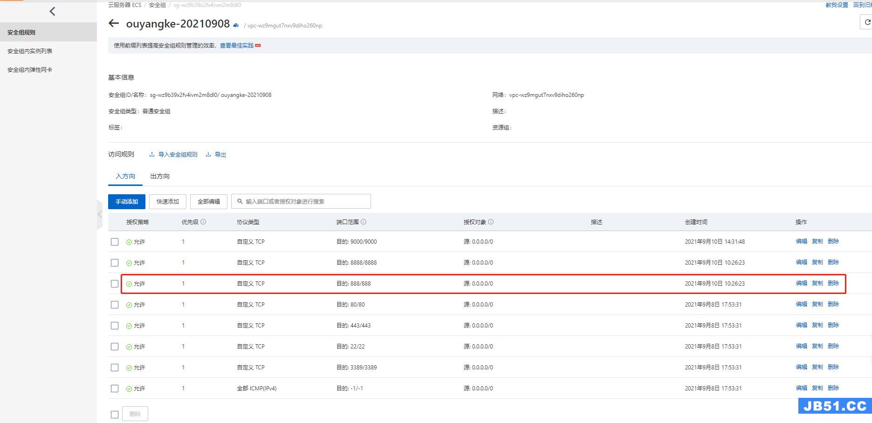Switch to the 入方向 tab

(x=125, y=177)
